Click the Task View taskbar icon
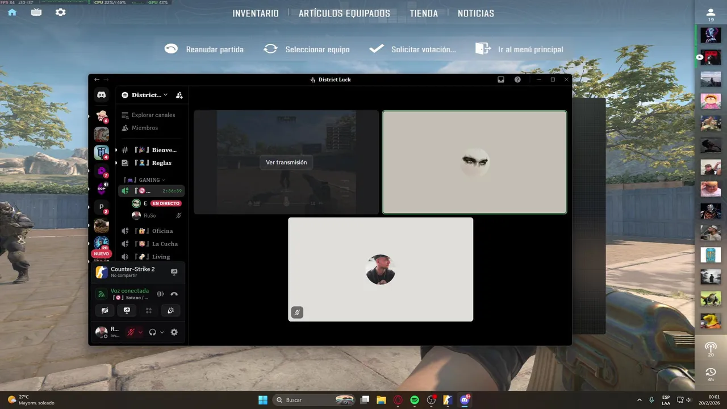Screen dimensions: 727x409 pyautogui.click(x=365, y=400)
